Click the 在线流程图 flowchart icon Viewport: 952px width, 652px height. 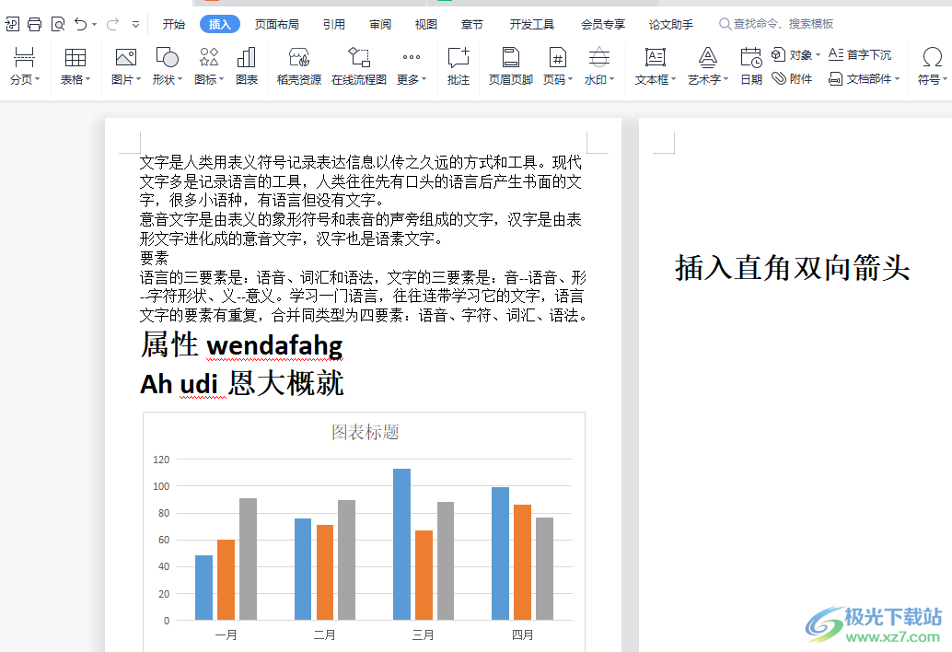pos(359,58)
